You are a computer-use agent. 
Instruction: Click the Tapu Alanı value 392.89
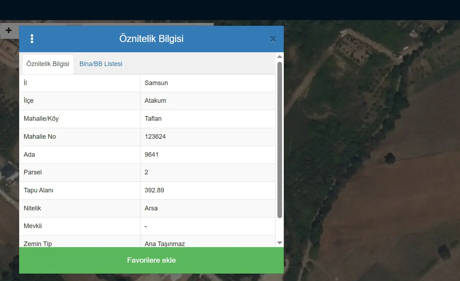tap(155, 190)
